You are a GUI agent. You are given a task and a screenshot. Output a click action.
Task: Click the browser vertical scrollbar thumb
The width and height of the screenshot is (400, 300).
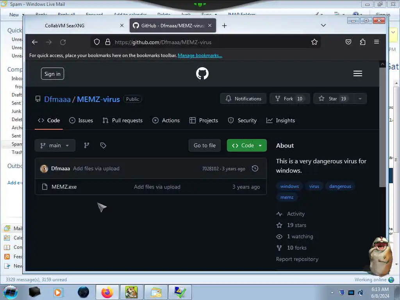coord(382,127)
